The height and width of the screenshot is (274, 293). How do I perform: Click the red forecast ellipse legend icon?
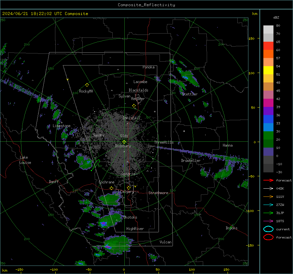point(268,237)
